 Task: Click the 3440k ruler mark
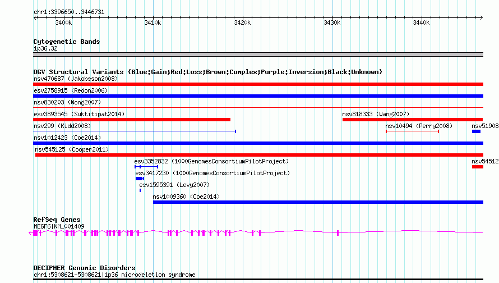click(422, 22)
